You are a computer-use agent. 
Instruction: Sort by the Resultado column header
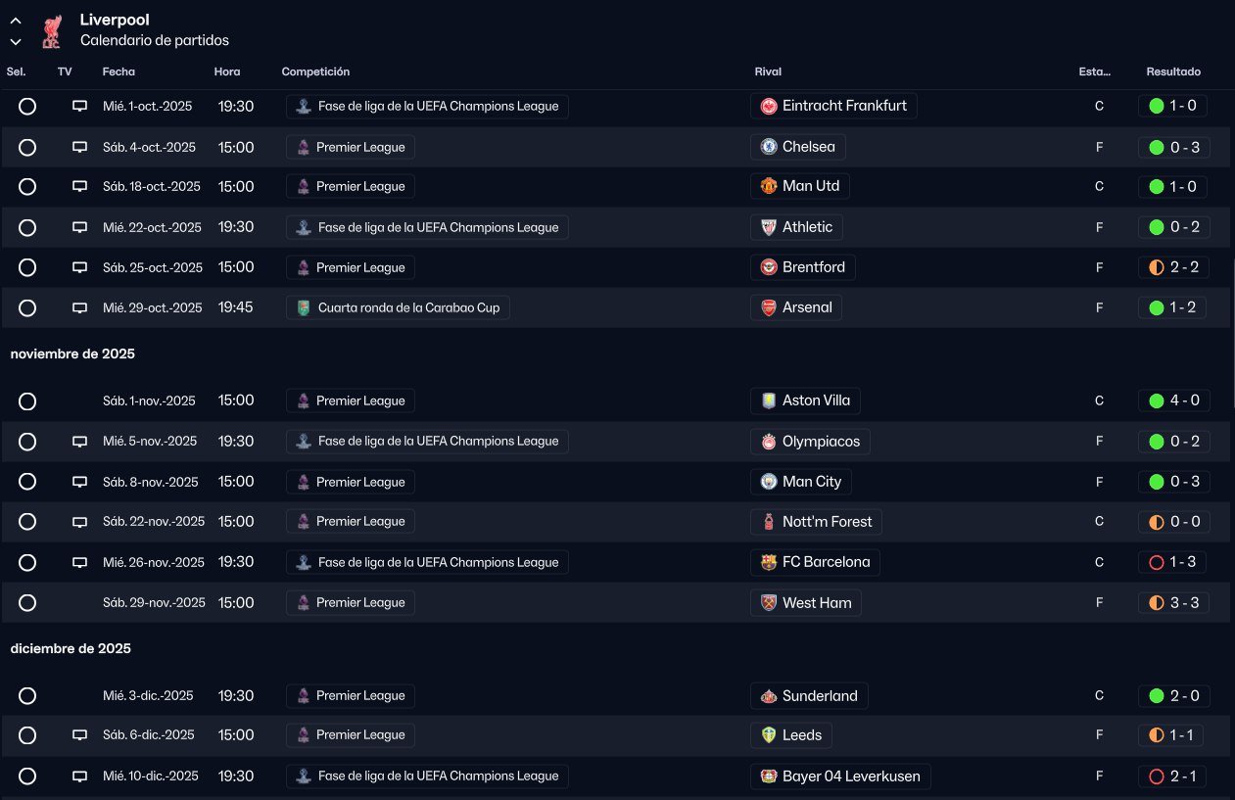1173,71
